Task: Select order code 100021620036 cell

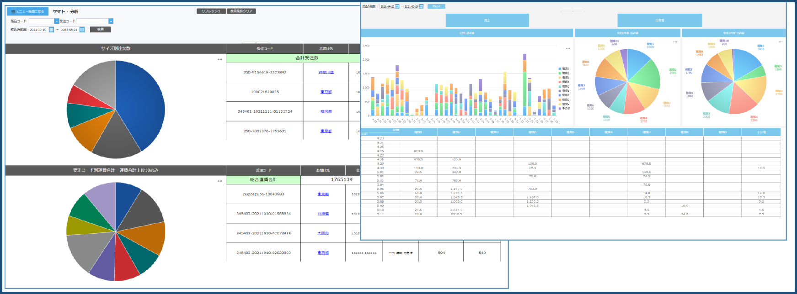Action: coord(265,92)
